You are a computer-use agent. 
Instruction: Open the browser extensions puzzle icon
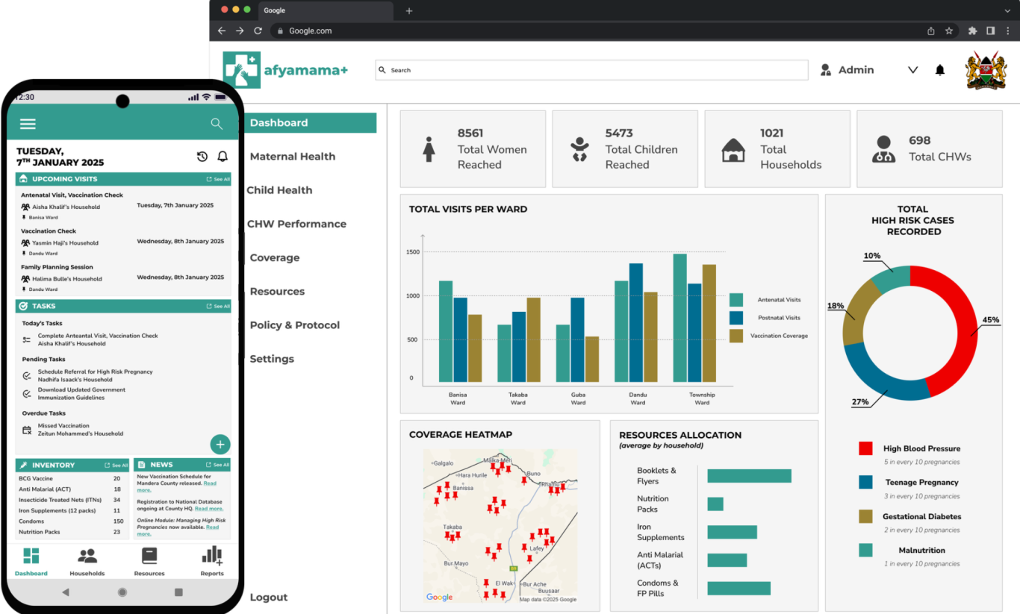(972, 31)
